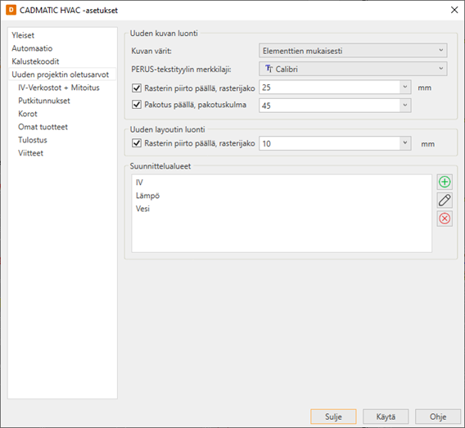Click the red delete design area icon
465x428 pixels.
(445, 219)
